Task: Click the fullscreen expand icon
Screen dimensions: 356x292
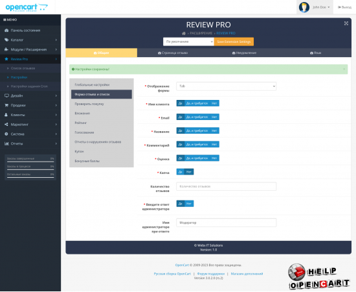Action: point(346,23)
